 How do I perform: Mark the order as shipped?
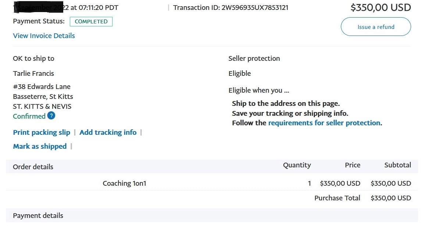tap(40, 146)
